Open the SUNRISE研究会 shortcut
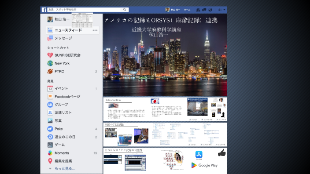Image resolution: width=310 pixels, height=174 pixels. [67, 55]
